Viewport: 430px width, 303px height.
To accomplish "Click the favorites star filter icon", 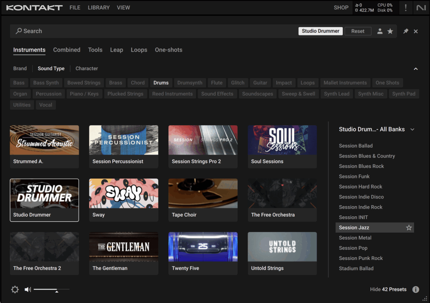I will click(390, 31).
